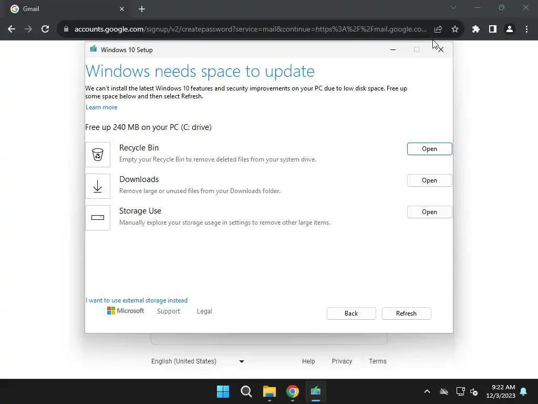
Task: Open the Terms link on Google page
Action: pyautogui.click(x=378, y=361)
